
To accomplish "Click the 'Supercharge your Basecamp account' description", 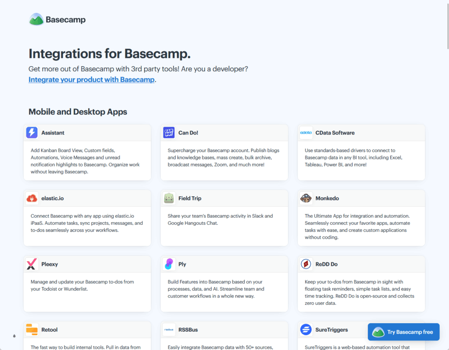I will [223, 157].
